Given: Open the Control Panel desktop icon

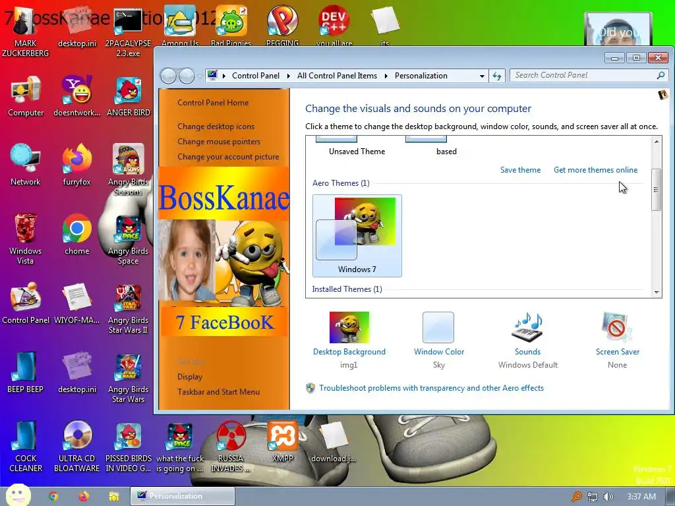Looking at the screenshot, I should pos(26,303).
